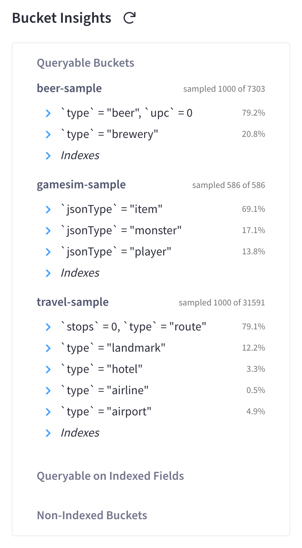Expand the stops and route type row chevron

click(x=48, y=327)
